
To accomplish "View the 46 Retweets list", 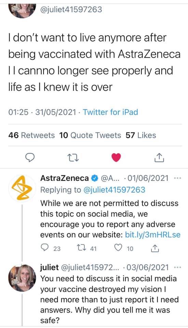I will coord(31,135).
